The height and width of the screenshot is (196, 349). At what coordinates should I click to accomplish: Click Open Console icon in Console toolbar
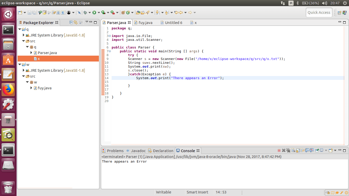click(x=331, y=151)
